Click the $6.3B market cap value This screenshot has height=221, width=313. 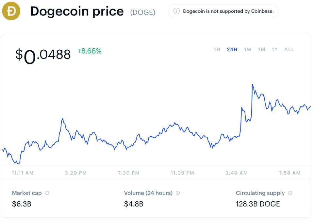(x=22, y=204)
